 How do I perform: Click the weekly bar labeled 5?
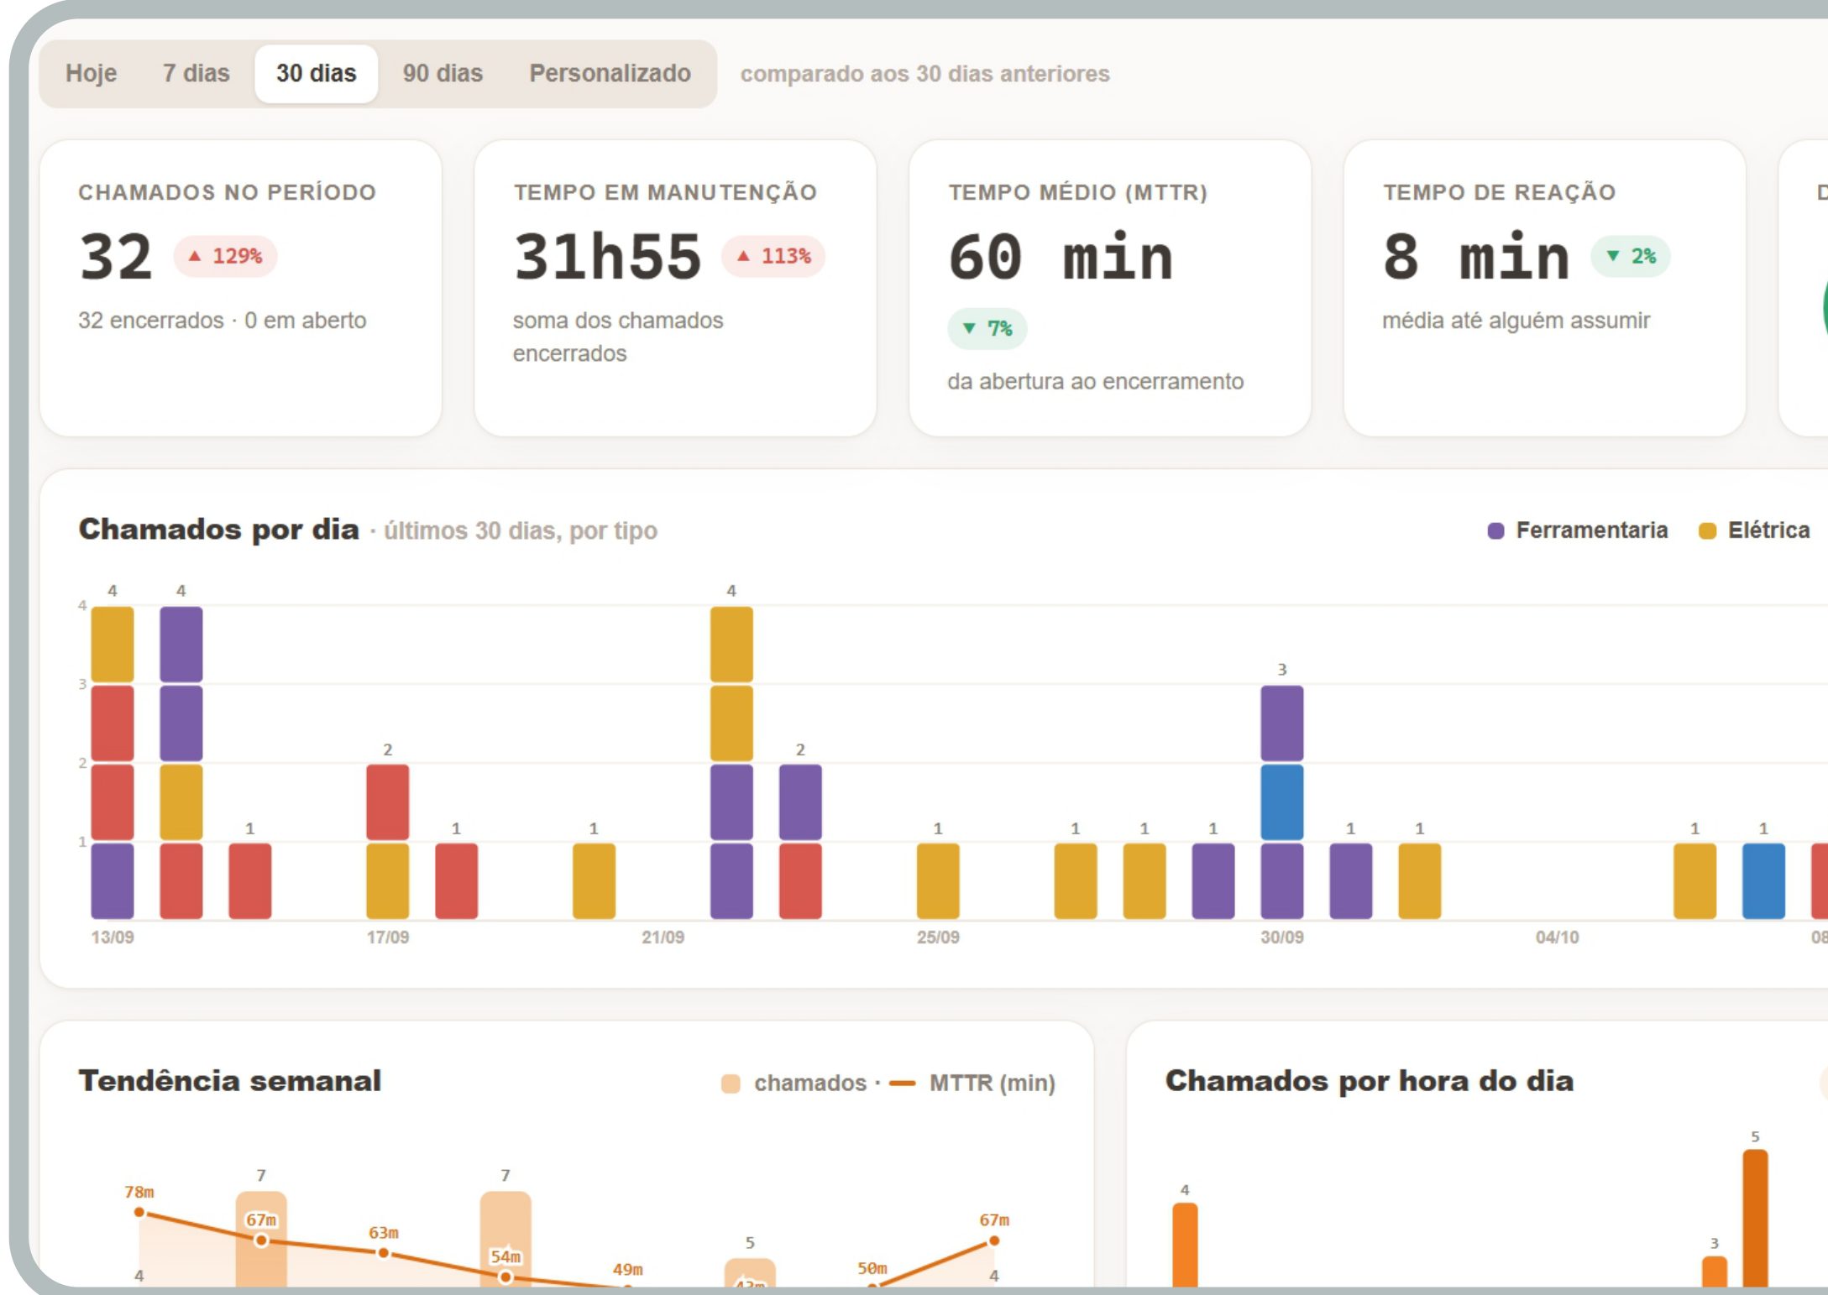tap(750, 1272)
